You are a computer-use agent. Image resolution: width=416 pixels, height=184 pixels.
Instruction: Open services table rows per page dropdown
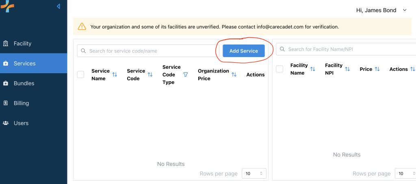(x=254, y=173)
